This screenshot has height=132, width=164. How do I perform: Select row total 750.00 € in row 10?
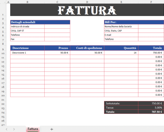(x=151, y=53)
